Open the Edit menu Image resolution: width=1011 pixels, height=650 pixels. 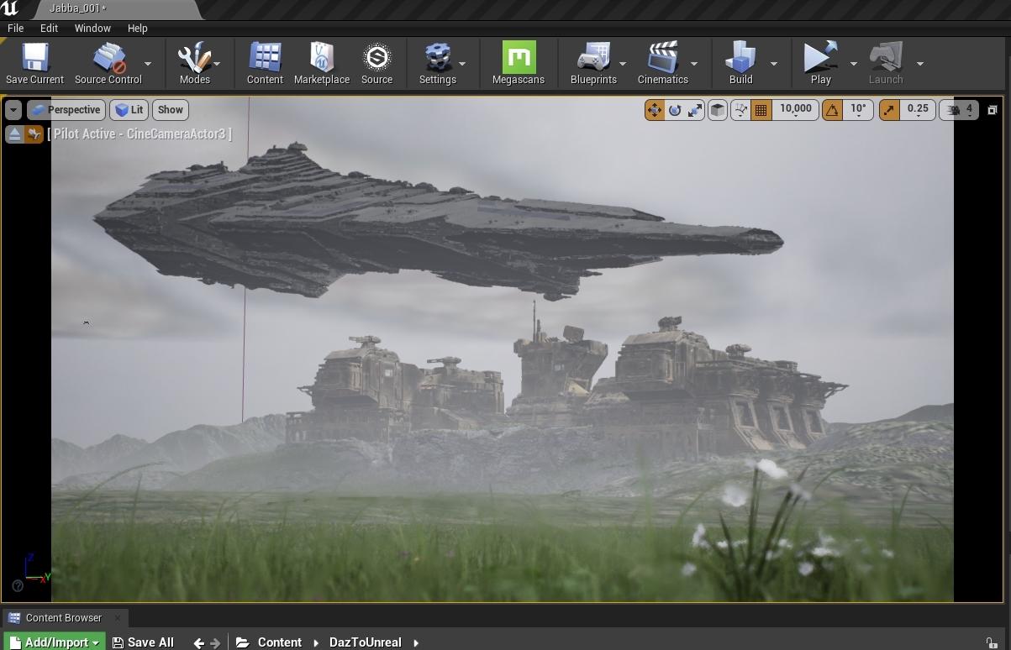[49, 29]
